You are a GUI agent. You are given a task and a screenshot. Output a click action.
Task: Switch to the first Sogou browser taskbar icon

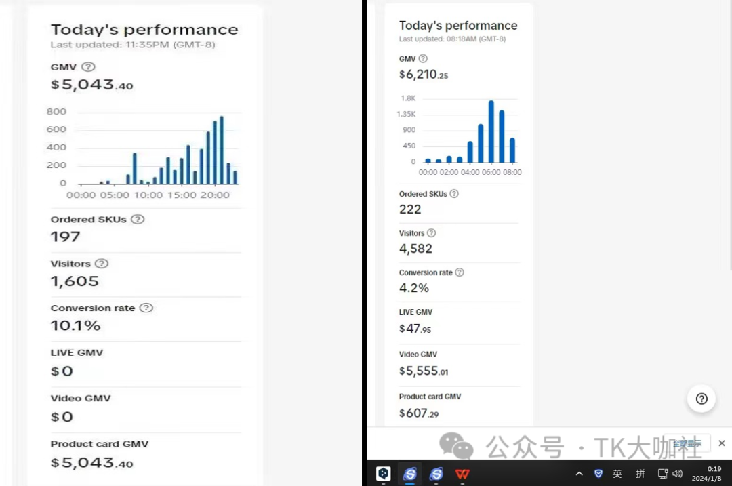click(x=409, y=474)
